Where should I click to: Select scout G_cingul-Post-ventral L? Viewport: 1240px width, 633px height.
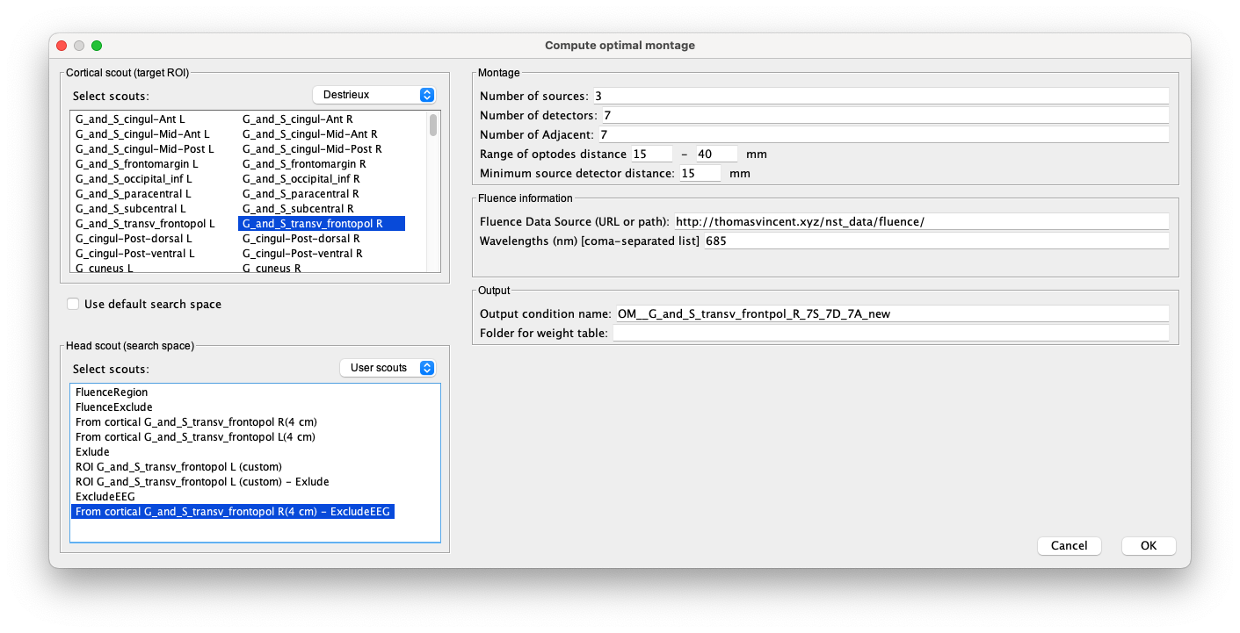tap(135, 253)
